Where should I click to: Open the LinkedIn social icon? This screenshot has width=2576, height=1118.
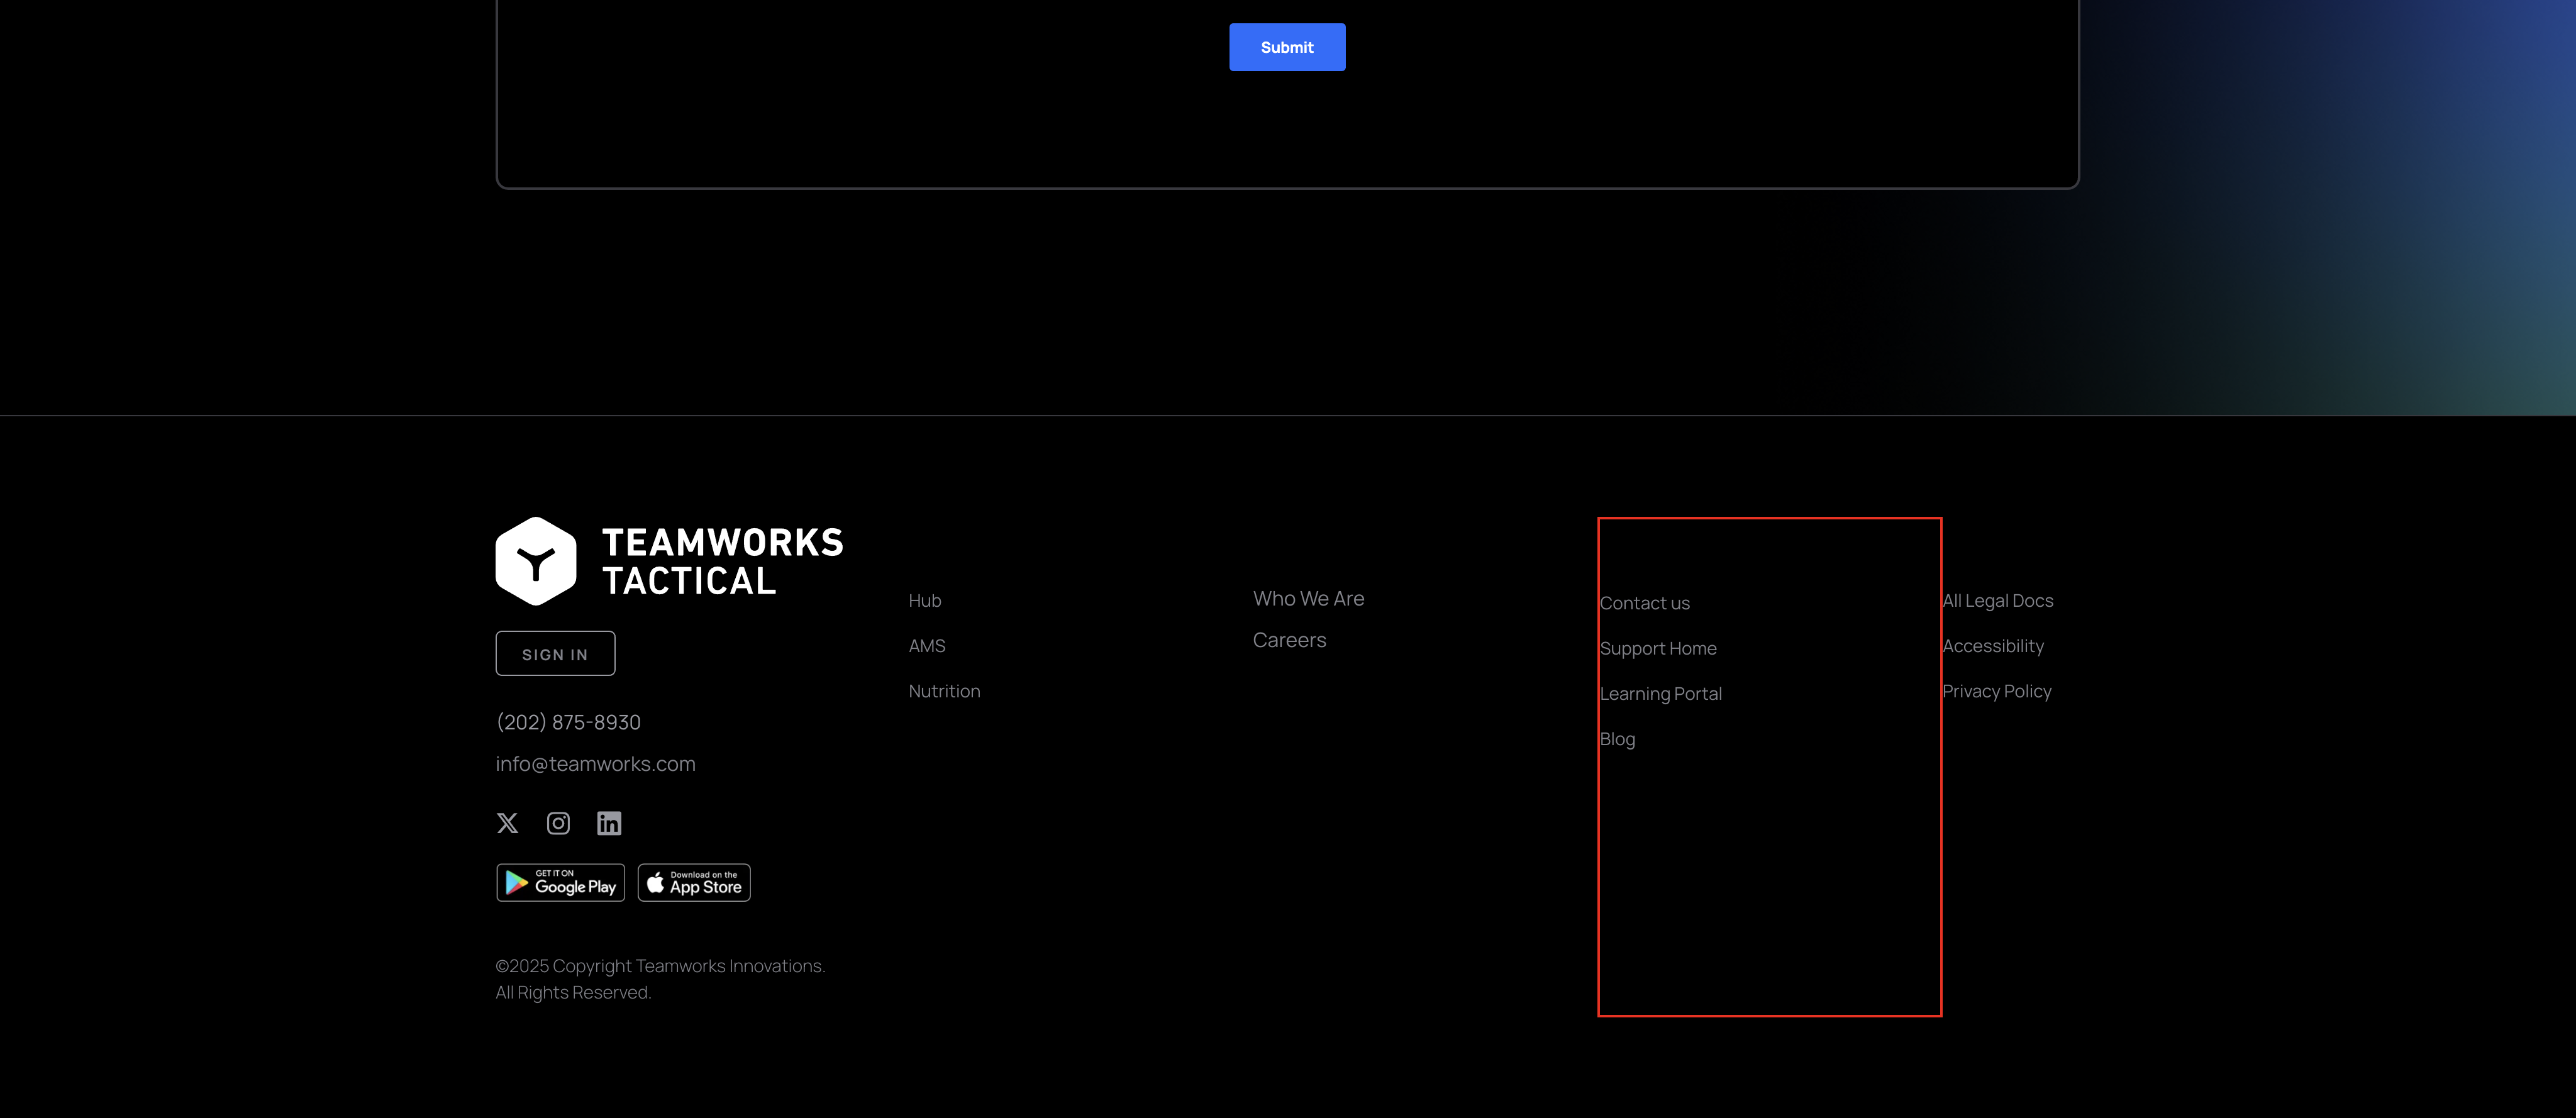pos(609,823)
